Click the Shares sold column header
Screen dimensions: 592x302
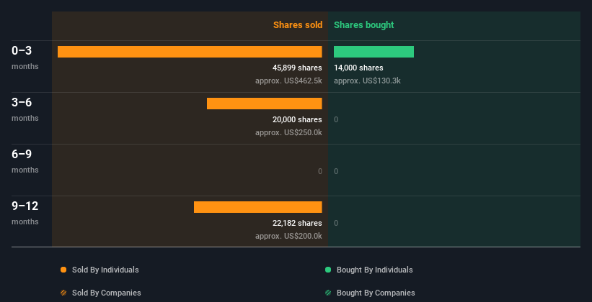coord(298,25)
